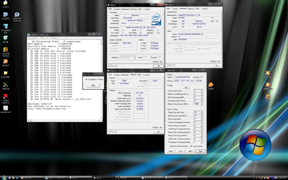The height and width of the screenshot is (180, 288).
Task: Expand Precharge to Precharge Delay dropdown
Action: tap(202, 142)
